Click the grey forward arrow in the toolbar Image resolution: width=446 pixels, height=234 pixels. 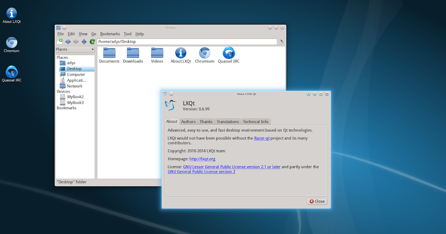coord(76,42)
